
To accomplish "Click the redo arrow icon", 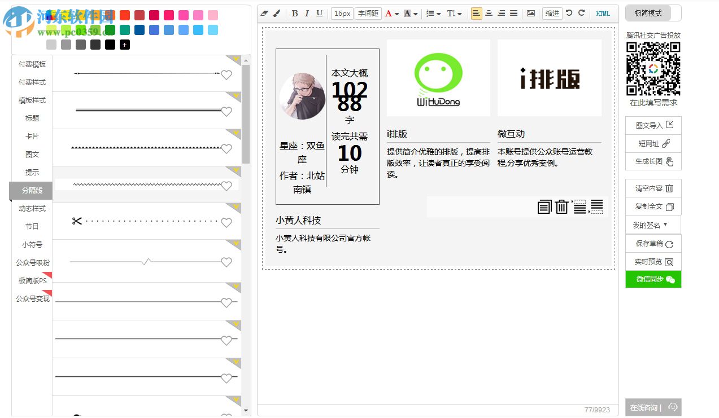I will (x=581, y=13).
